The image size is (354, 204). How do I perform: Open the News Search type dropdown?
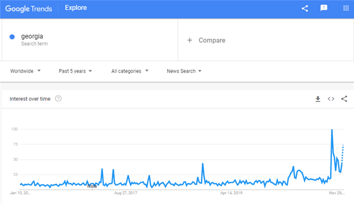(x=184, y=71)
